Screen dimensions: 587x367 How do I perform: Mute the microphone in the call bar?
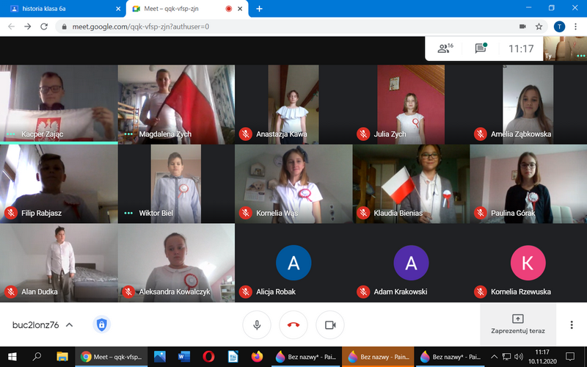click(257, 324)
